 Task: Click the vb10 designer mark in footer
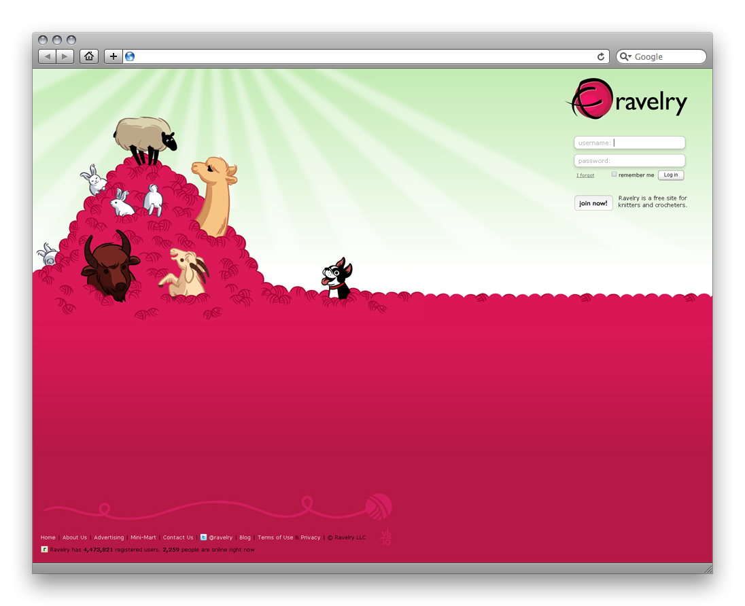(x=386, y=537)
